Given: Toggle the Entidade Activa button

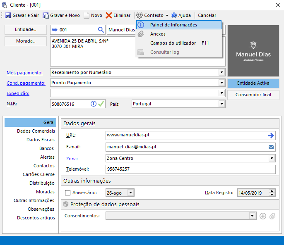Looking at the screenshot, I should coord(253,83).
